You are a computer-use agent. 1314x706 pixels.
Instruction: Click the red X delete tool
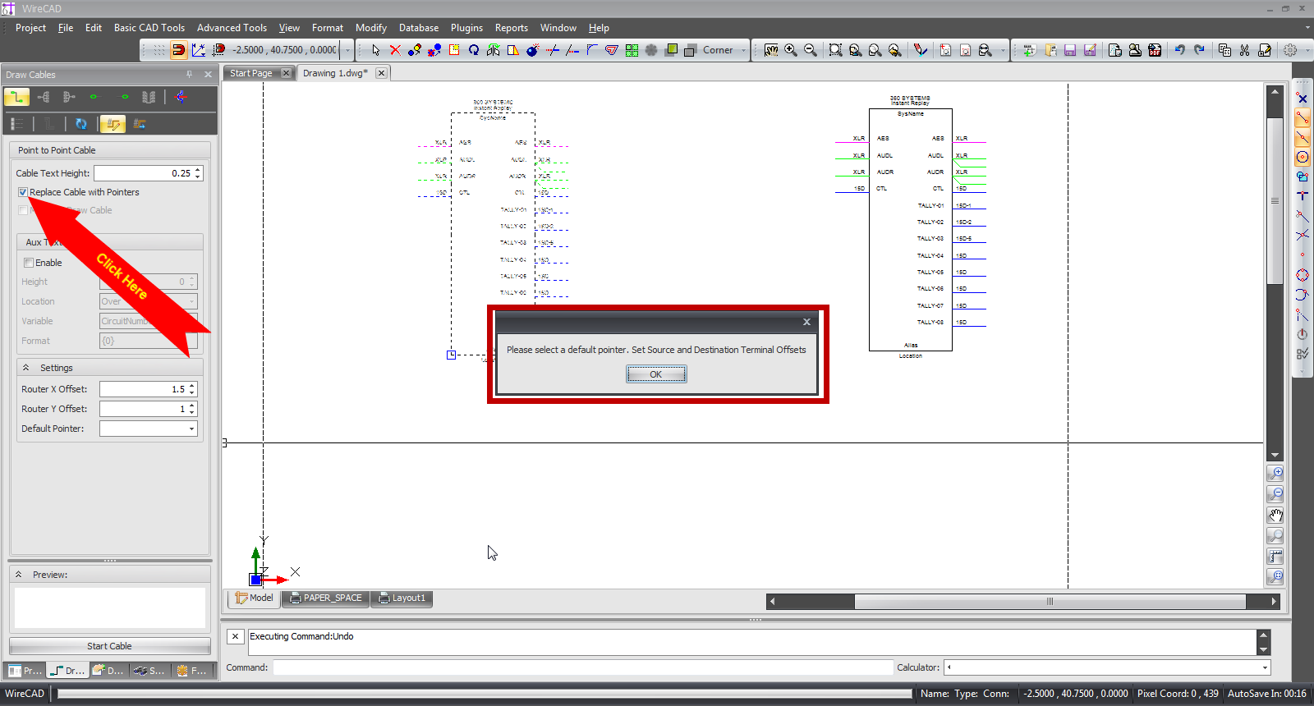tap(395, 50)
